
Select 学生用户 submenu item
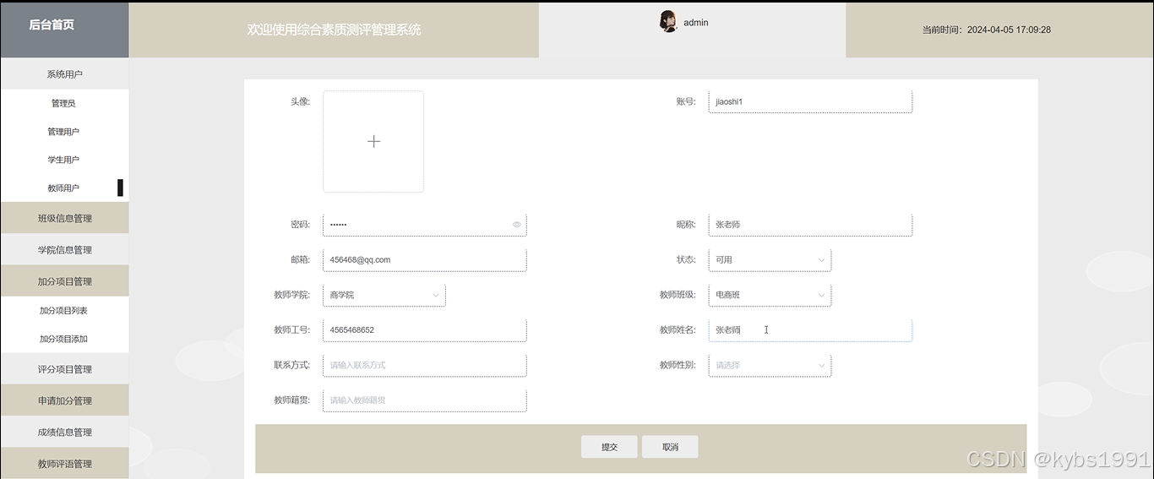64,160
